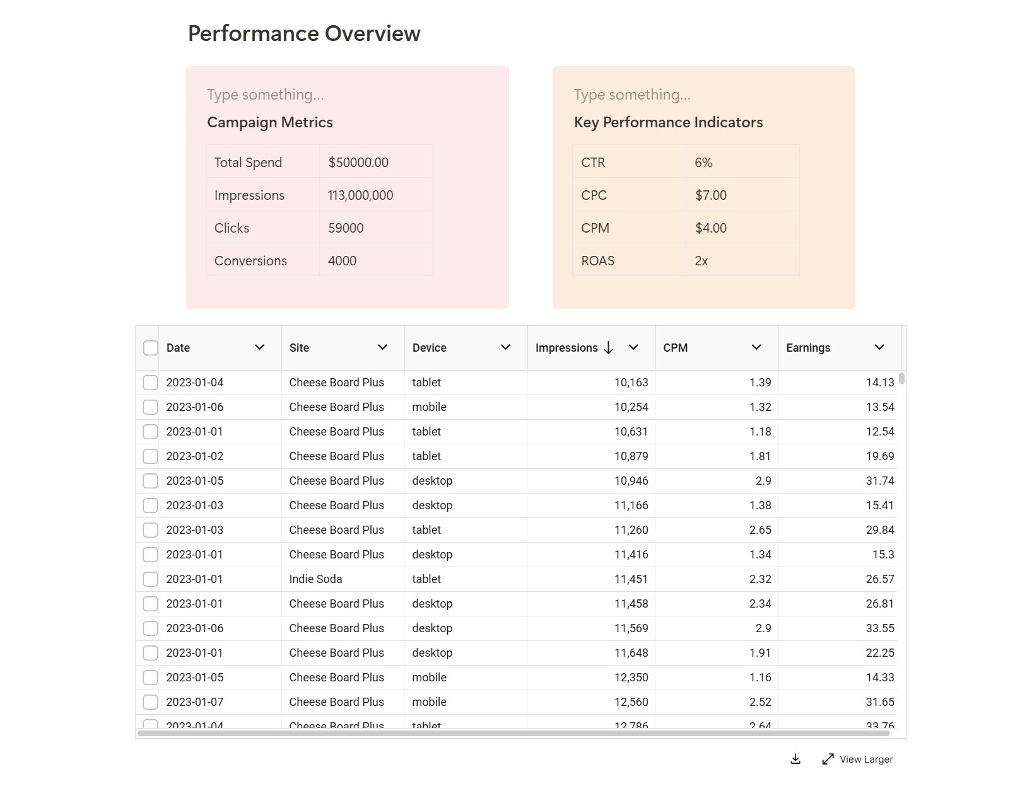This screenshot has width=1032, height=791.
Task: Click the Campaign Metrics title
Action: coord(270,122)
